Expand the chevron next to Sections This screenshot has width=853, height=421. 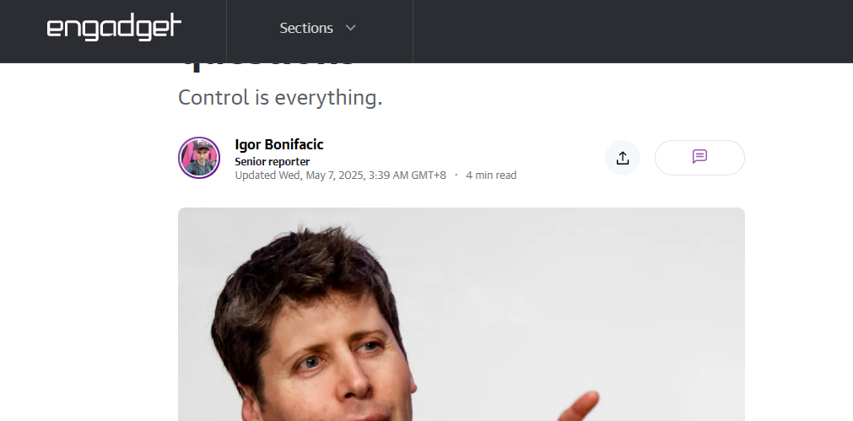point(350,28)
